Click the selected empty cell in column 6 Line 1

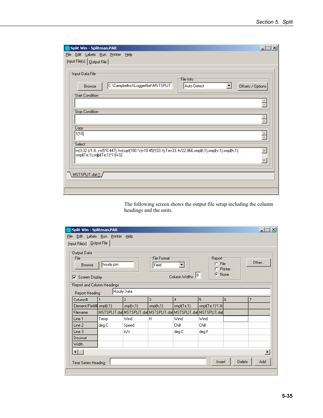pos(236,319)
